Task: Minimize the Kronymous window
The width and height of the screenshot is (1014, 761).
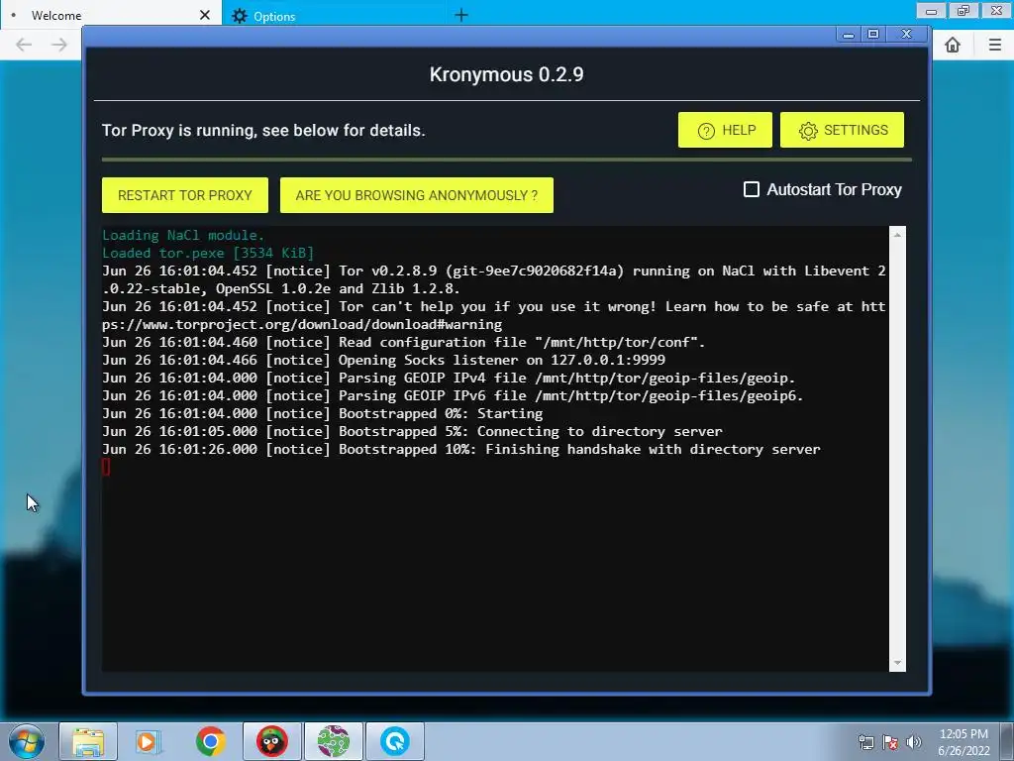Action: [849, 35]
